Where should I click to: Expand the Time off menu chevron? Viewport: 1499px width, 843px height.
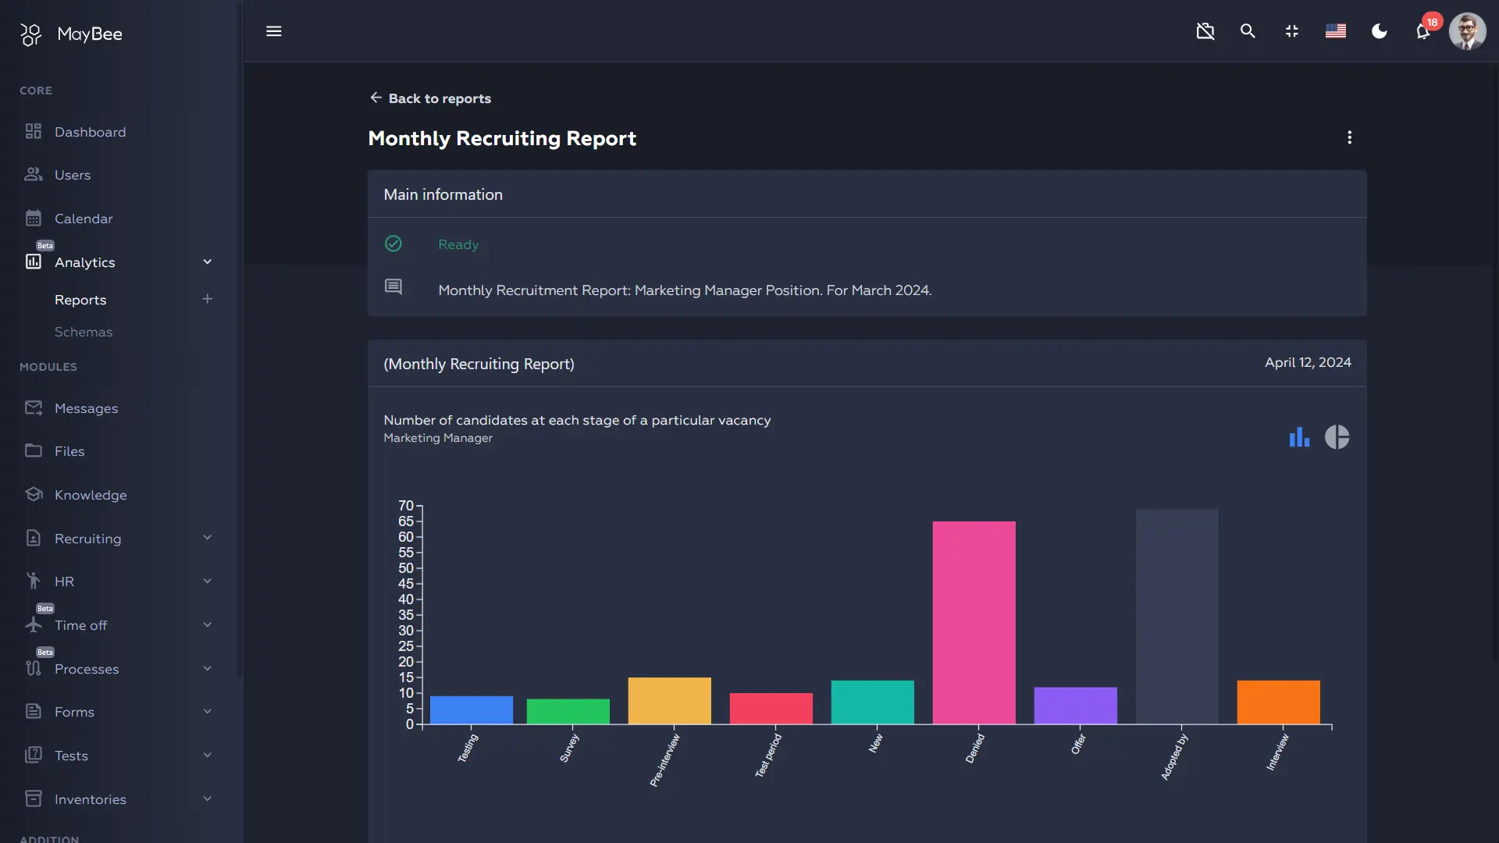[207, 625]
